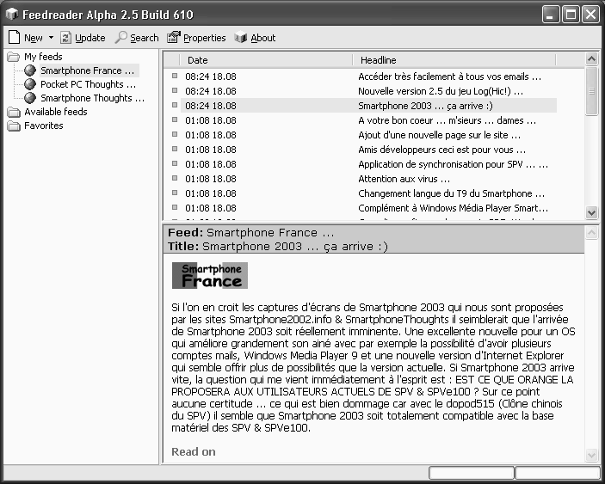Open headline 'Nouvelle version 2.5 du jeu Log(Hic!)'
Viewport: 605px width, 484px height.
pos(441,91)
